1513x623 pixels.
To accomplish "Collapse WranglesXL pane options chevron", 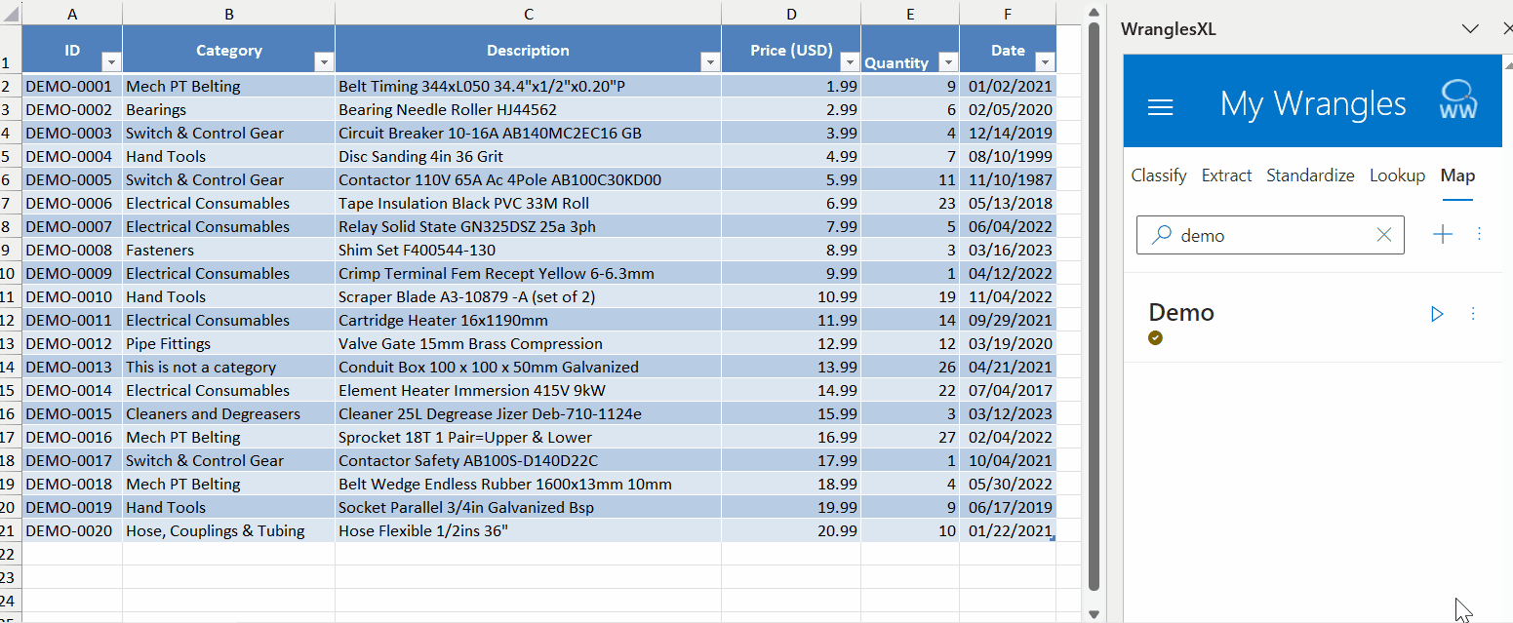I will coord(1470,29).
